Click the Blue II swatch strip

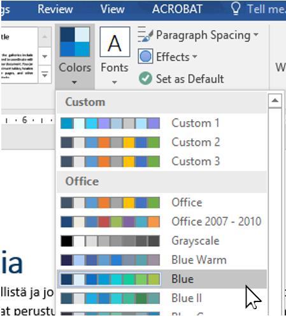(110, 298)
